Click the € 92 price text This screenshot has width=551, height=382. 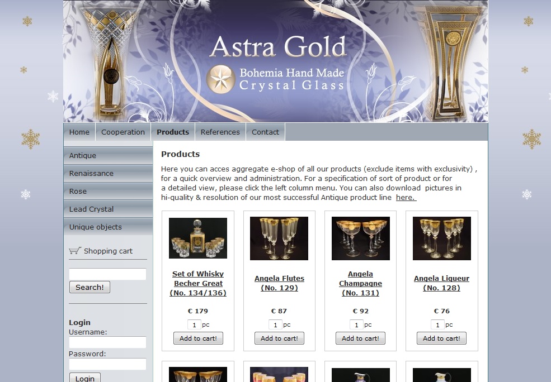361,311
